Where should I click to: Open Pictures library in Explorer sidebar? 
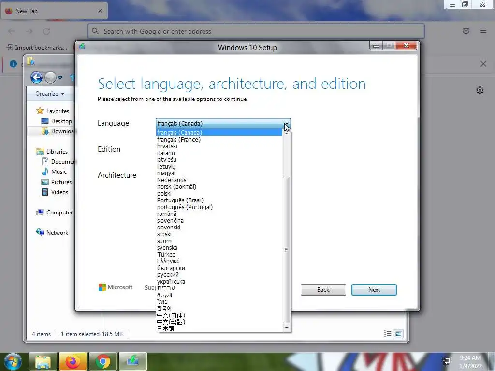[57, 182]
